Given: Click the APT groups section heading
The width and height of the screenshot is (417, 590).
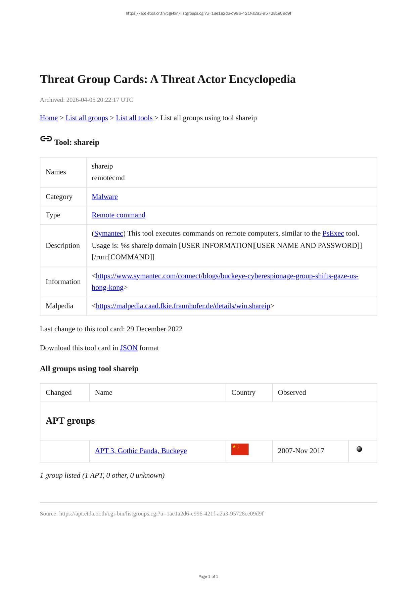Looking at the screenshot, I should [70, 421].
